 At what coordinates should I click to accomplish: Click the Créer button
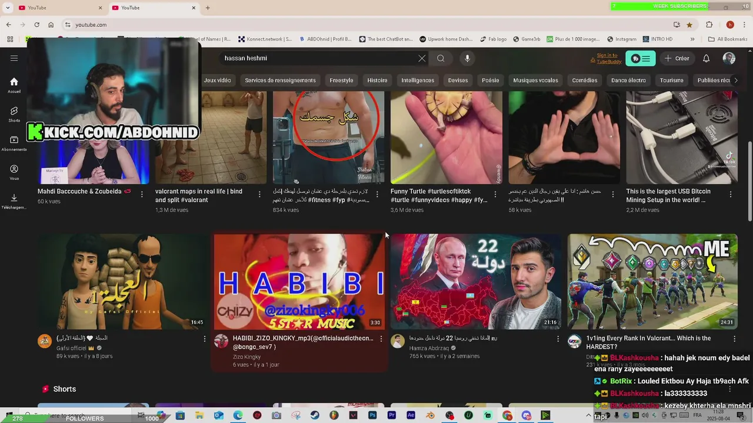coord(677,58)
